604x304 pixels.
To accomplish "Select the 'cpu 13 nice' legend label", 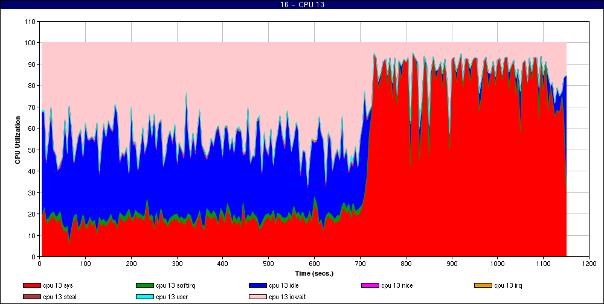I will [x=397, y=285].
